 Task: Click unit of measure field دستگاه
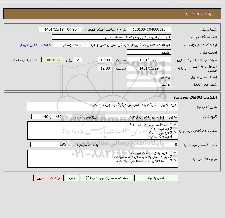pos(51,145)
